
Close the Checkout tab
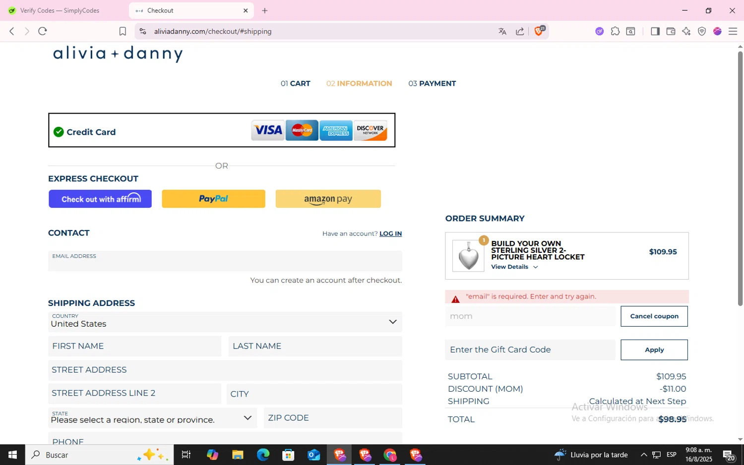tap(246, 10)
